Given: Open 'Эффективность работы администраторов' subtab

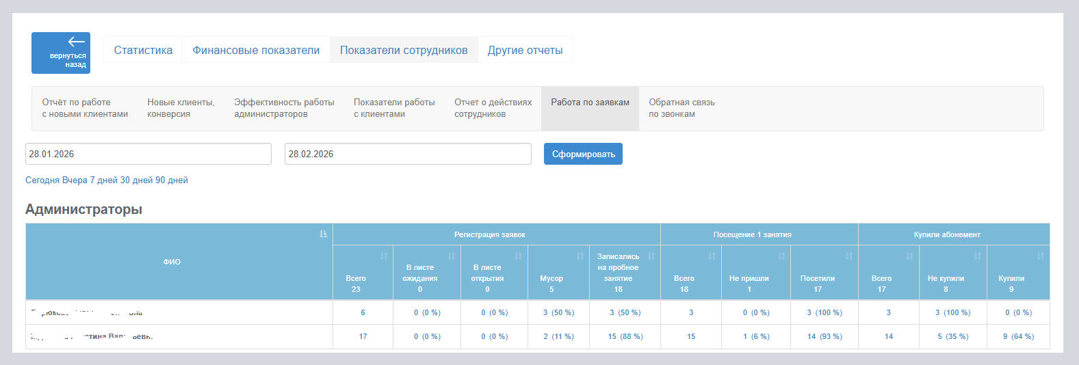Looking at the screenshot, I should [x=284, y=108].
